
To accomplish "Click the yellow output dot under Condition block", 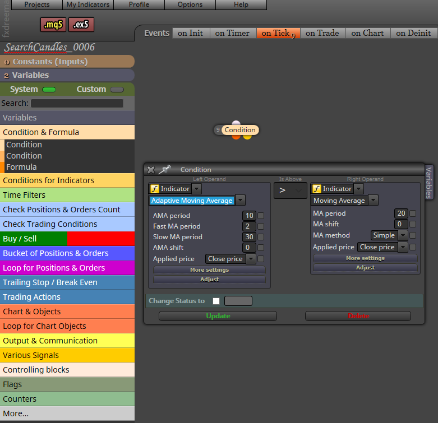I will [247, 137].
